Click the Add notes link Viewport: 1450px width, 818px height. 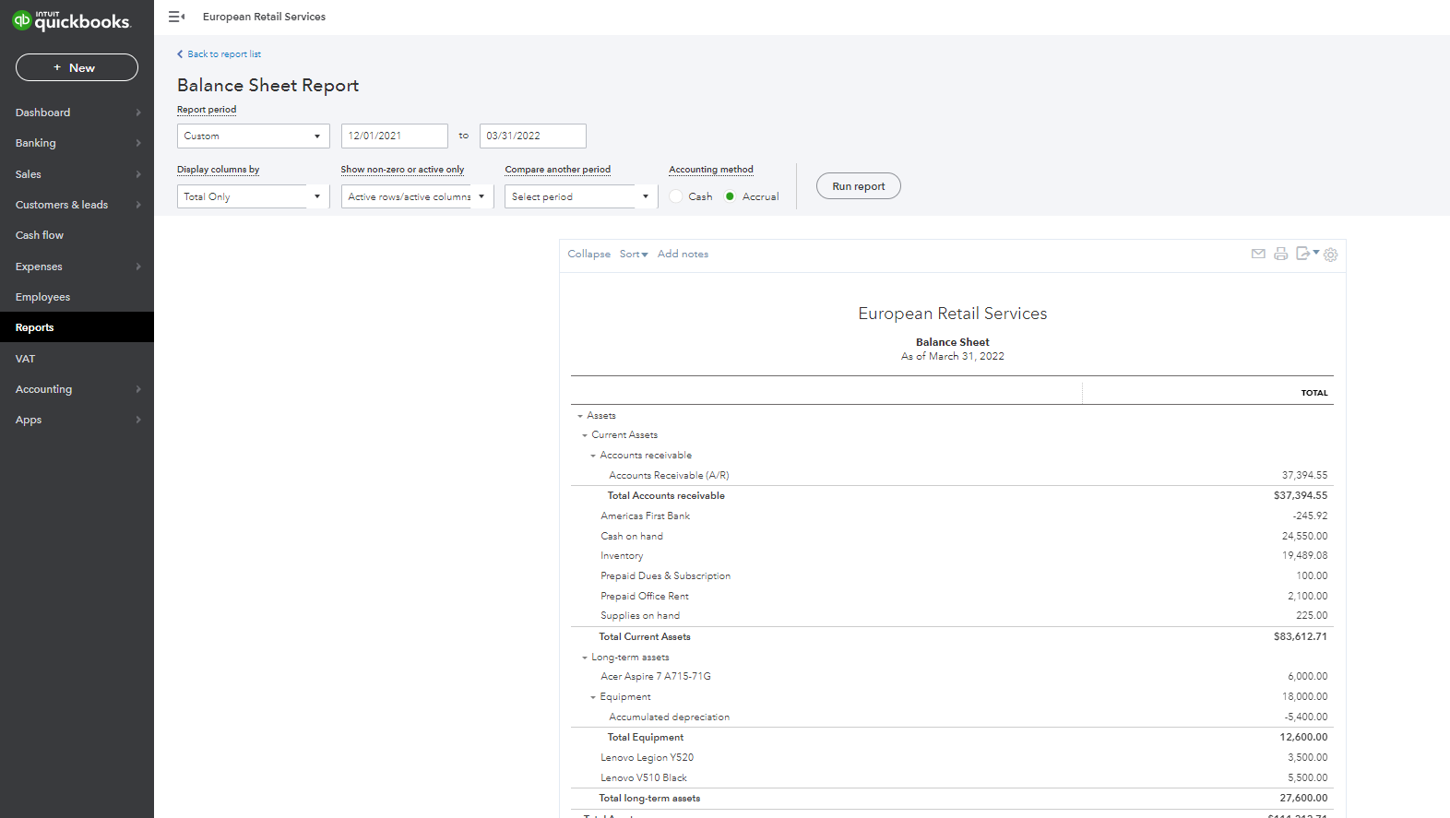coord(683,255)
